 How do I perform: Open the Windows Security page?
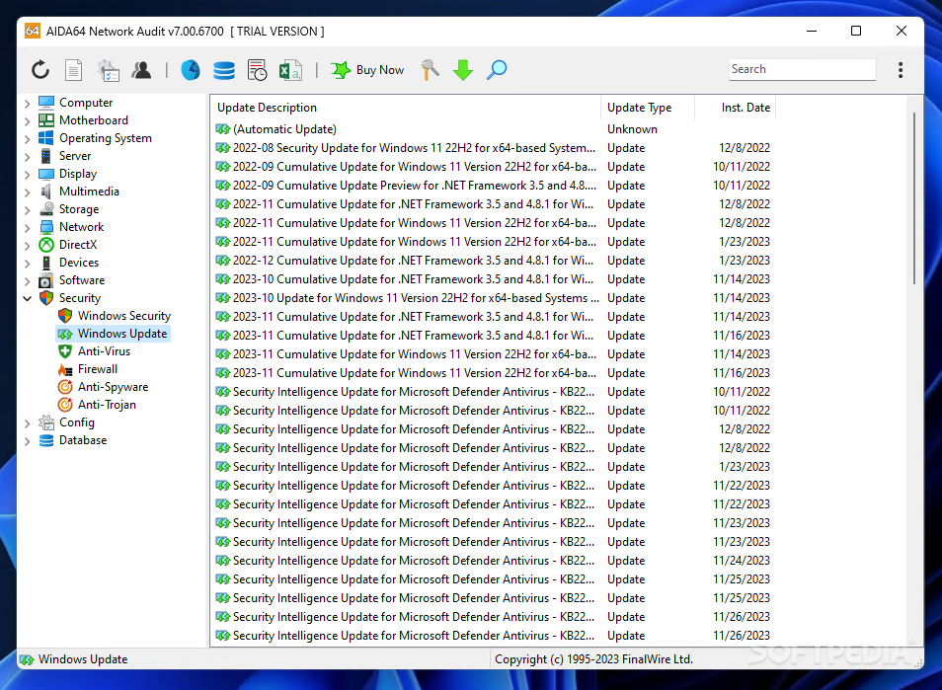click(x=124, y=315)
